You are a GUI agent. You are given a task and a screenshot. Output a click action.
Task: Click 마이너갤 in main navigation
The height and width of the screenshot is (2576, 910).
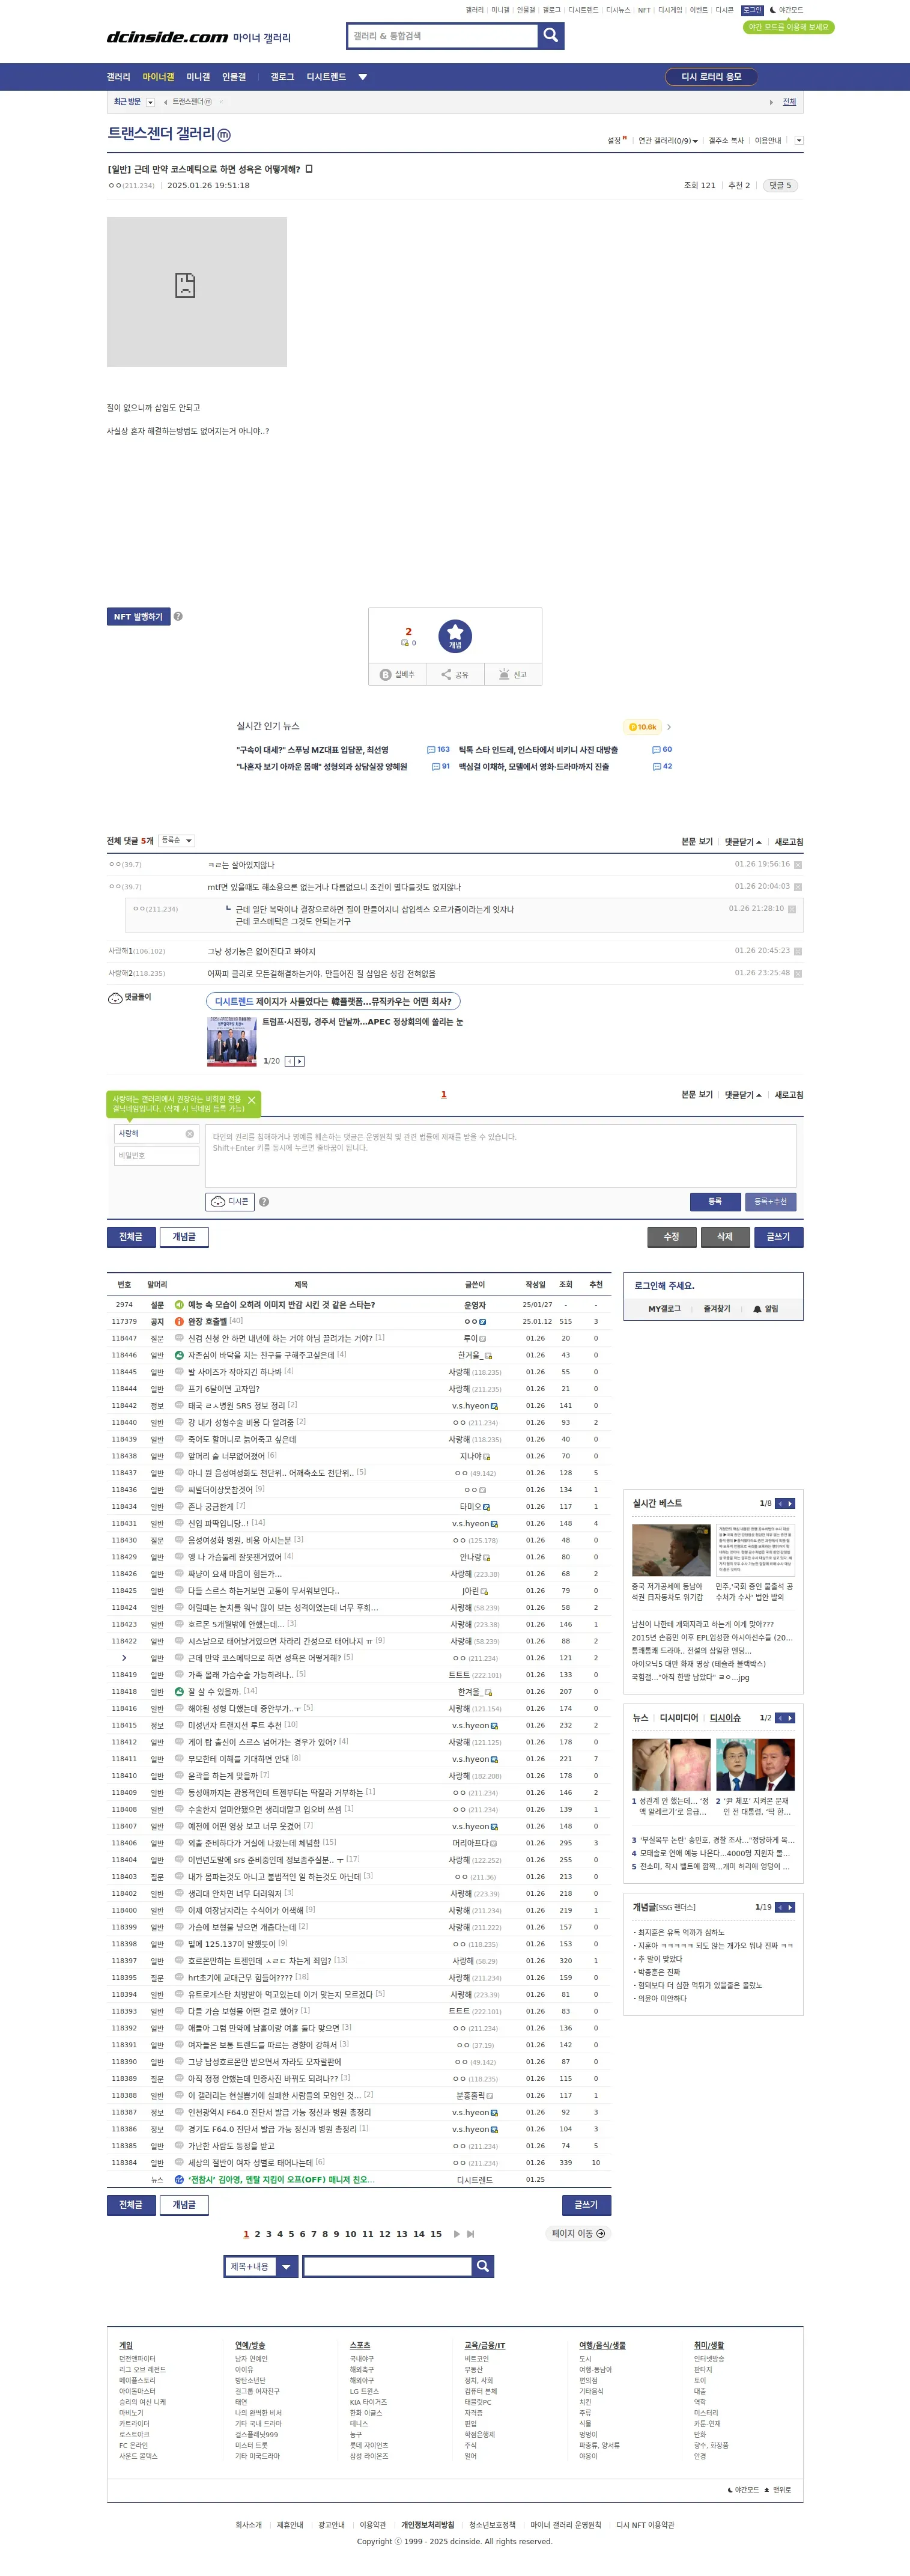[x=158, y=77]
